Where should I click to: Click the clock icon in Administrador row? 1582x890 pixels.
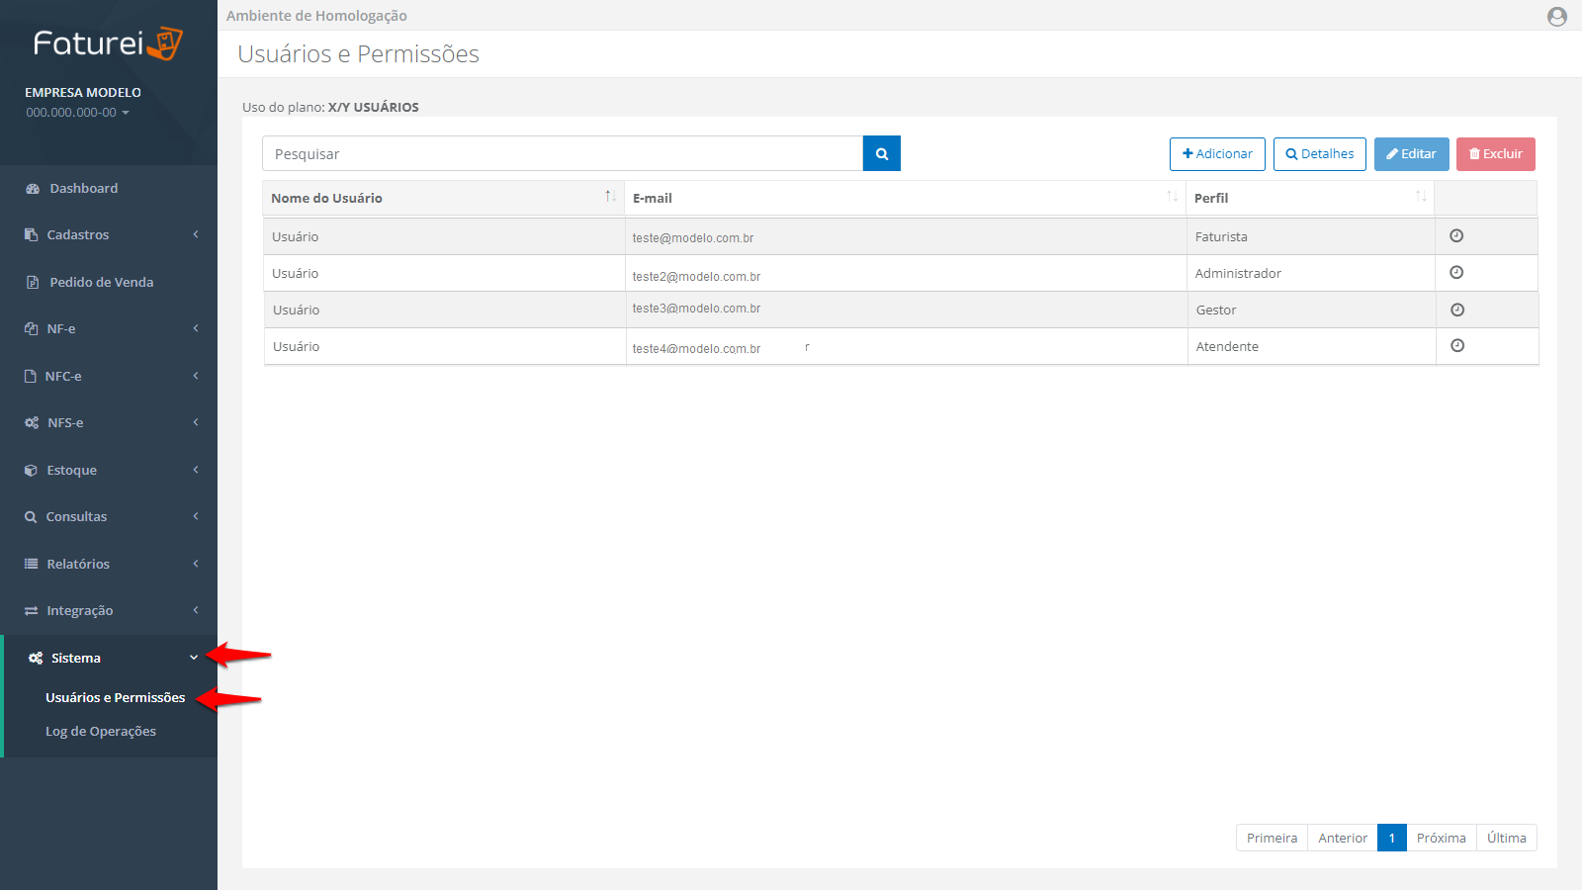click(1455, 273)
